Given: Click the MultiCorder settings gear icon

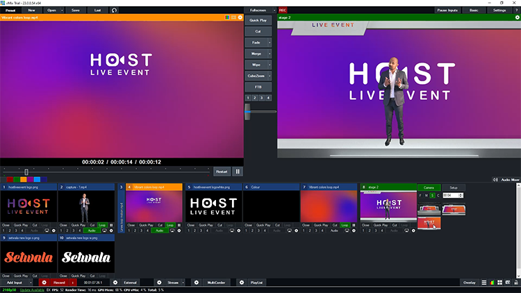Looking at the screenshot, I should point(196,283).
